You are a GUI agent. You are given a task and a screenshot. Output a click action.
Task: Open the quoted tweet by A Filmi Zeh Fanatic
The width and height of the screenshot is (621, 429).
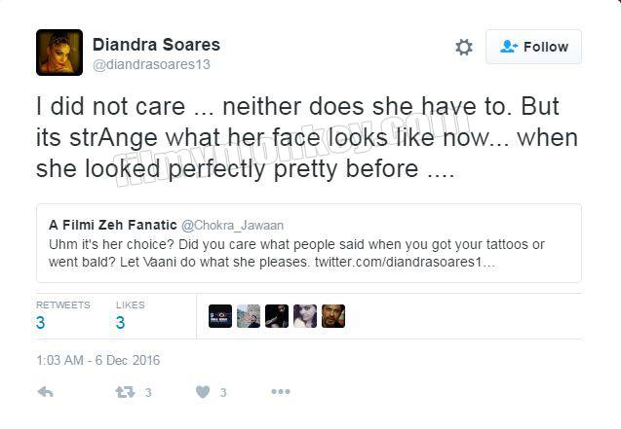pyautogui.click(x=309, y=243)
